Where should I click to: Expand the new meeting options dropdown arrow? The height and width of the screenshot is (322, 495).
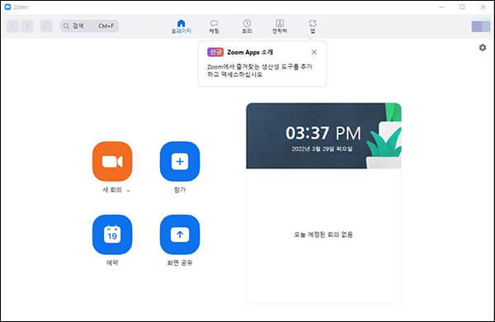(x=128, y=190)
